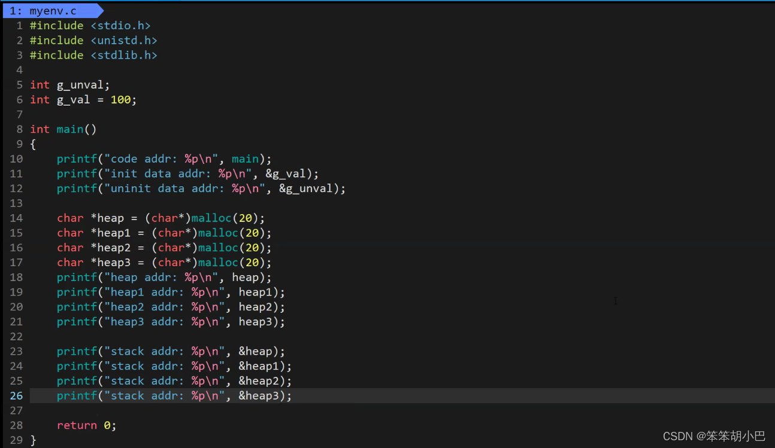The image size is (775, 448).
Task: Click '&g_unval' argument on line 12
Action: click(305, 188)
